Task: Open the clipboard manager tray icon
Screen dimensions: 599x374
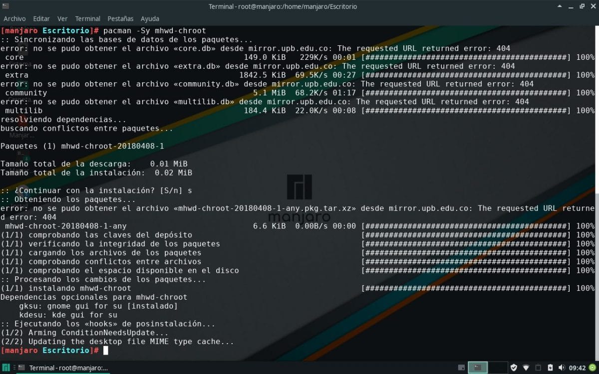Action: [x=539, y=368]
